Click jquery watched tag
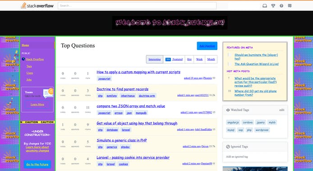The height and width of the screenshot is (171, 313). click(261, 122)
